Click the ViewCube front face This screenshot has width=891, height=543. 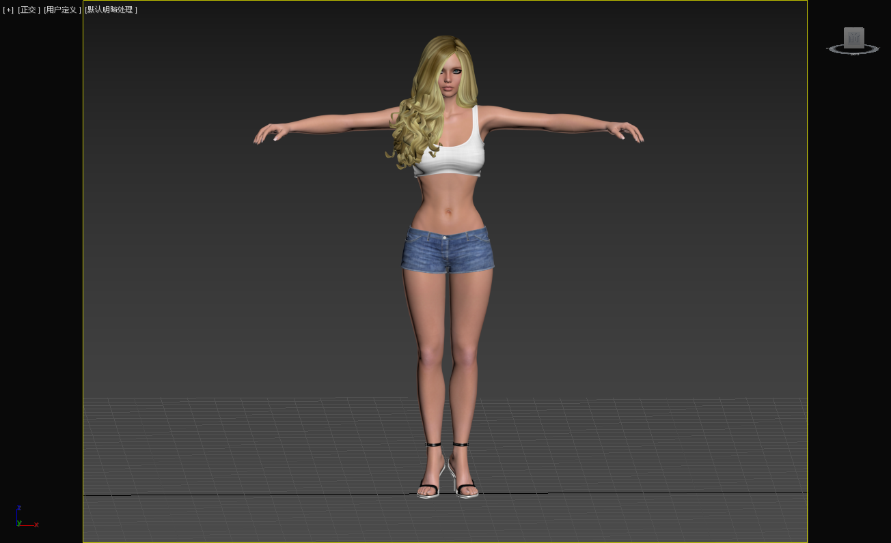coord(853,38)
